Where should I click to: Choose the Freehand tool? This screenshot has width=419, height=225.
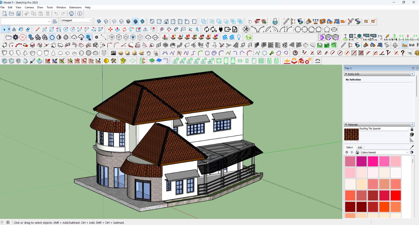(x=45, y=29)
